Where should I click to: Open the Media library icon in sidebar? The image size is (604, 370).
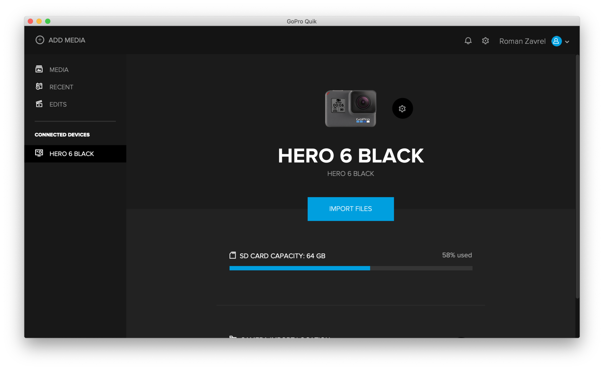tap(40, 69)
